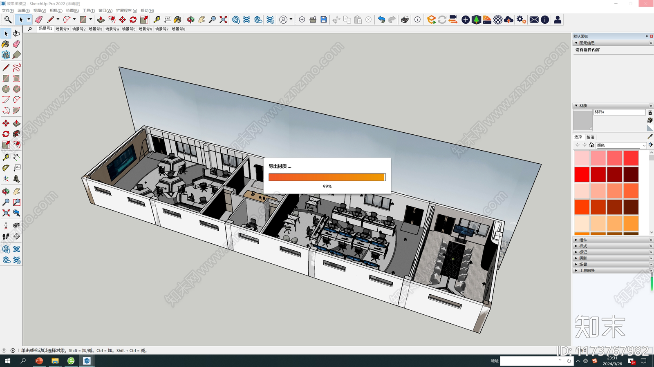This screenshot has width=654, height=367.
Task: Collapse the 材质 panel
Action: coord(576,106)
